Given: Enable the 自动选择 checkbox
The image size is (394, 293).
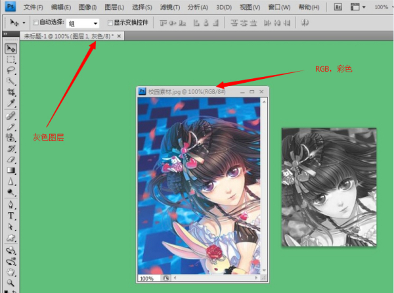Looking at the screenshot, I should [36, 22].
